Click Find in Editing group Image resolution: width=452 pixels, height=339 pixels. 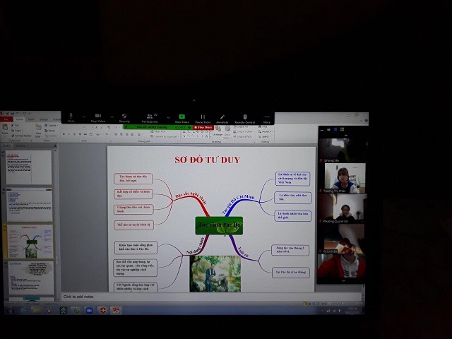263,126
